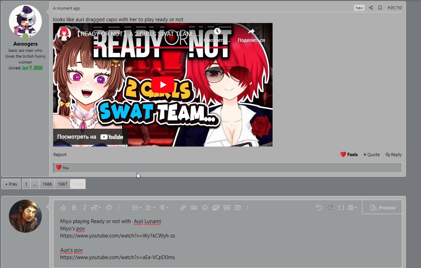
Task: Click the insert link icon
Action: pyautogui.click(x=183, y=208)
